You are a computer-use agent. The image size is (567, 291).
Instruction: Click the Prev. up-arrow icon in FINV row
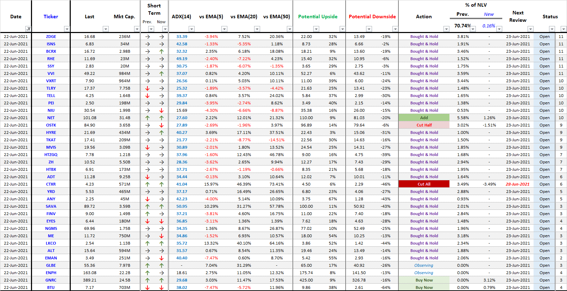point(147,214)
